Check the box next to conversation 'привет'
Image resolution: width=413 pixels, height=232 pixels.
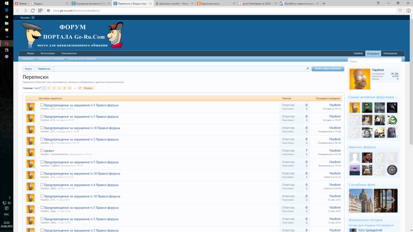[x=42, y=151]
